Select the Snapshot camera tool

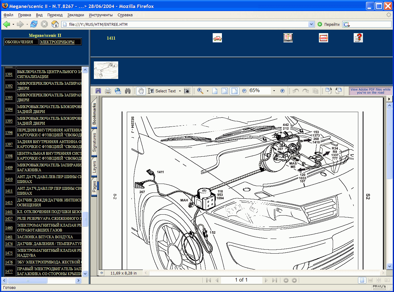[x=187, y=91]
